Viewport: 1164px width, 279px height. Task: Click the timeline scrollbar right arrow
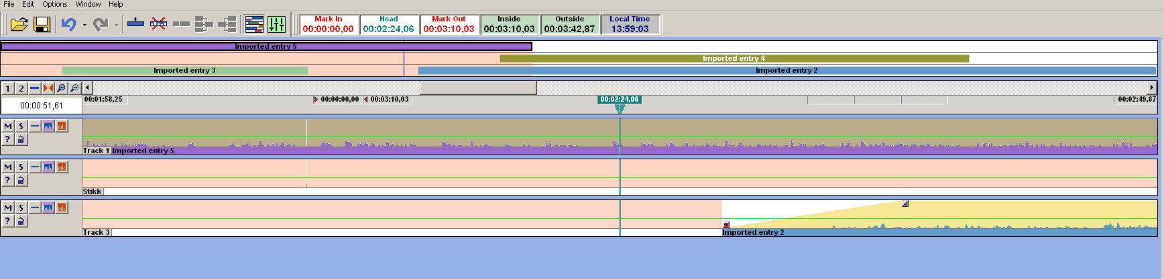1152,88
